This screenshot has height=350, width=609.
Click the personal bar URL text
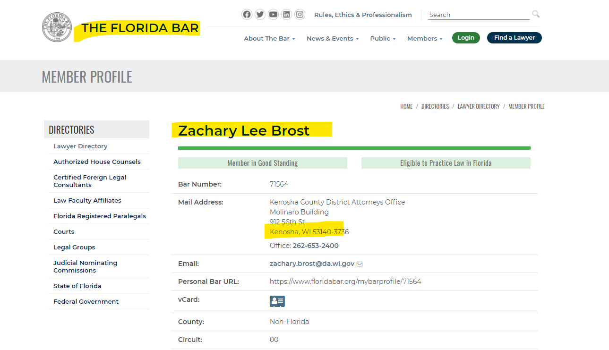(345, 282)
